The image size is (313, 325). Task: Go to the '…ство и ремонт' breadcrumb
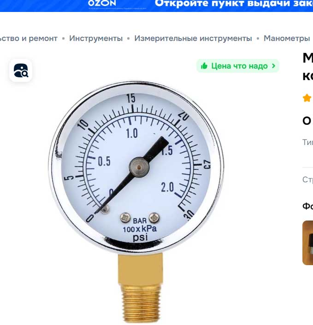(x=29, y=38)
